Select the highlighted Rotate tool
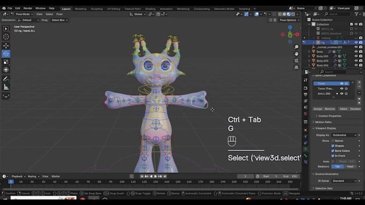The width and height of the screenshot is (365, 205). pyautogui.click(x=6, y=54)
